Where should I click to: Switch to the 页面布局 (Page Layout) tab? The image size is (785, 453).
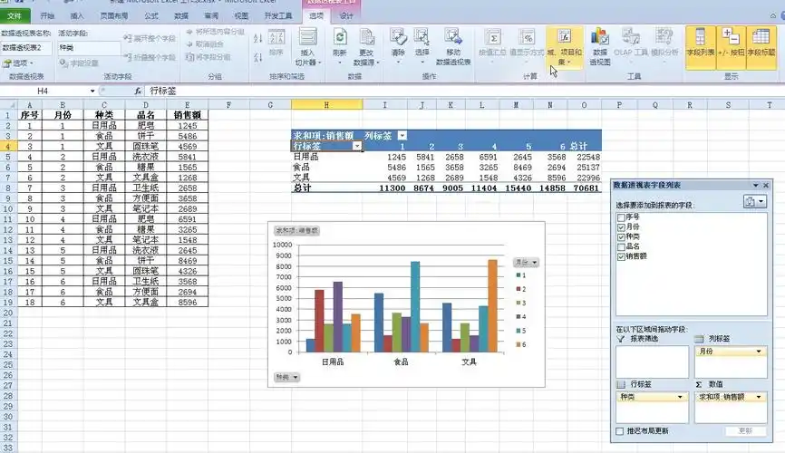pos(113,16)
